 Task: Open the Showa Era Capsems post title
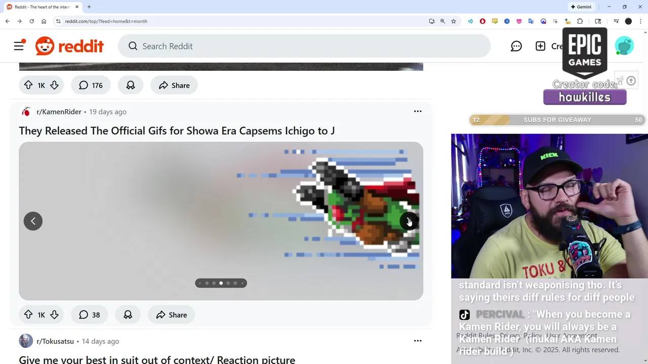(177, 131)
